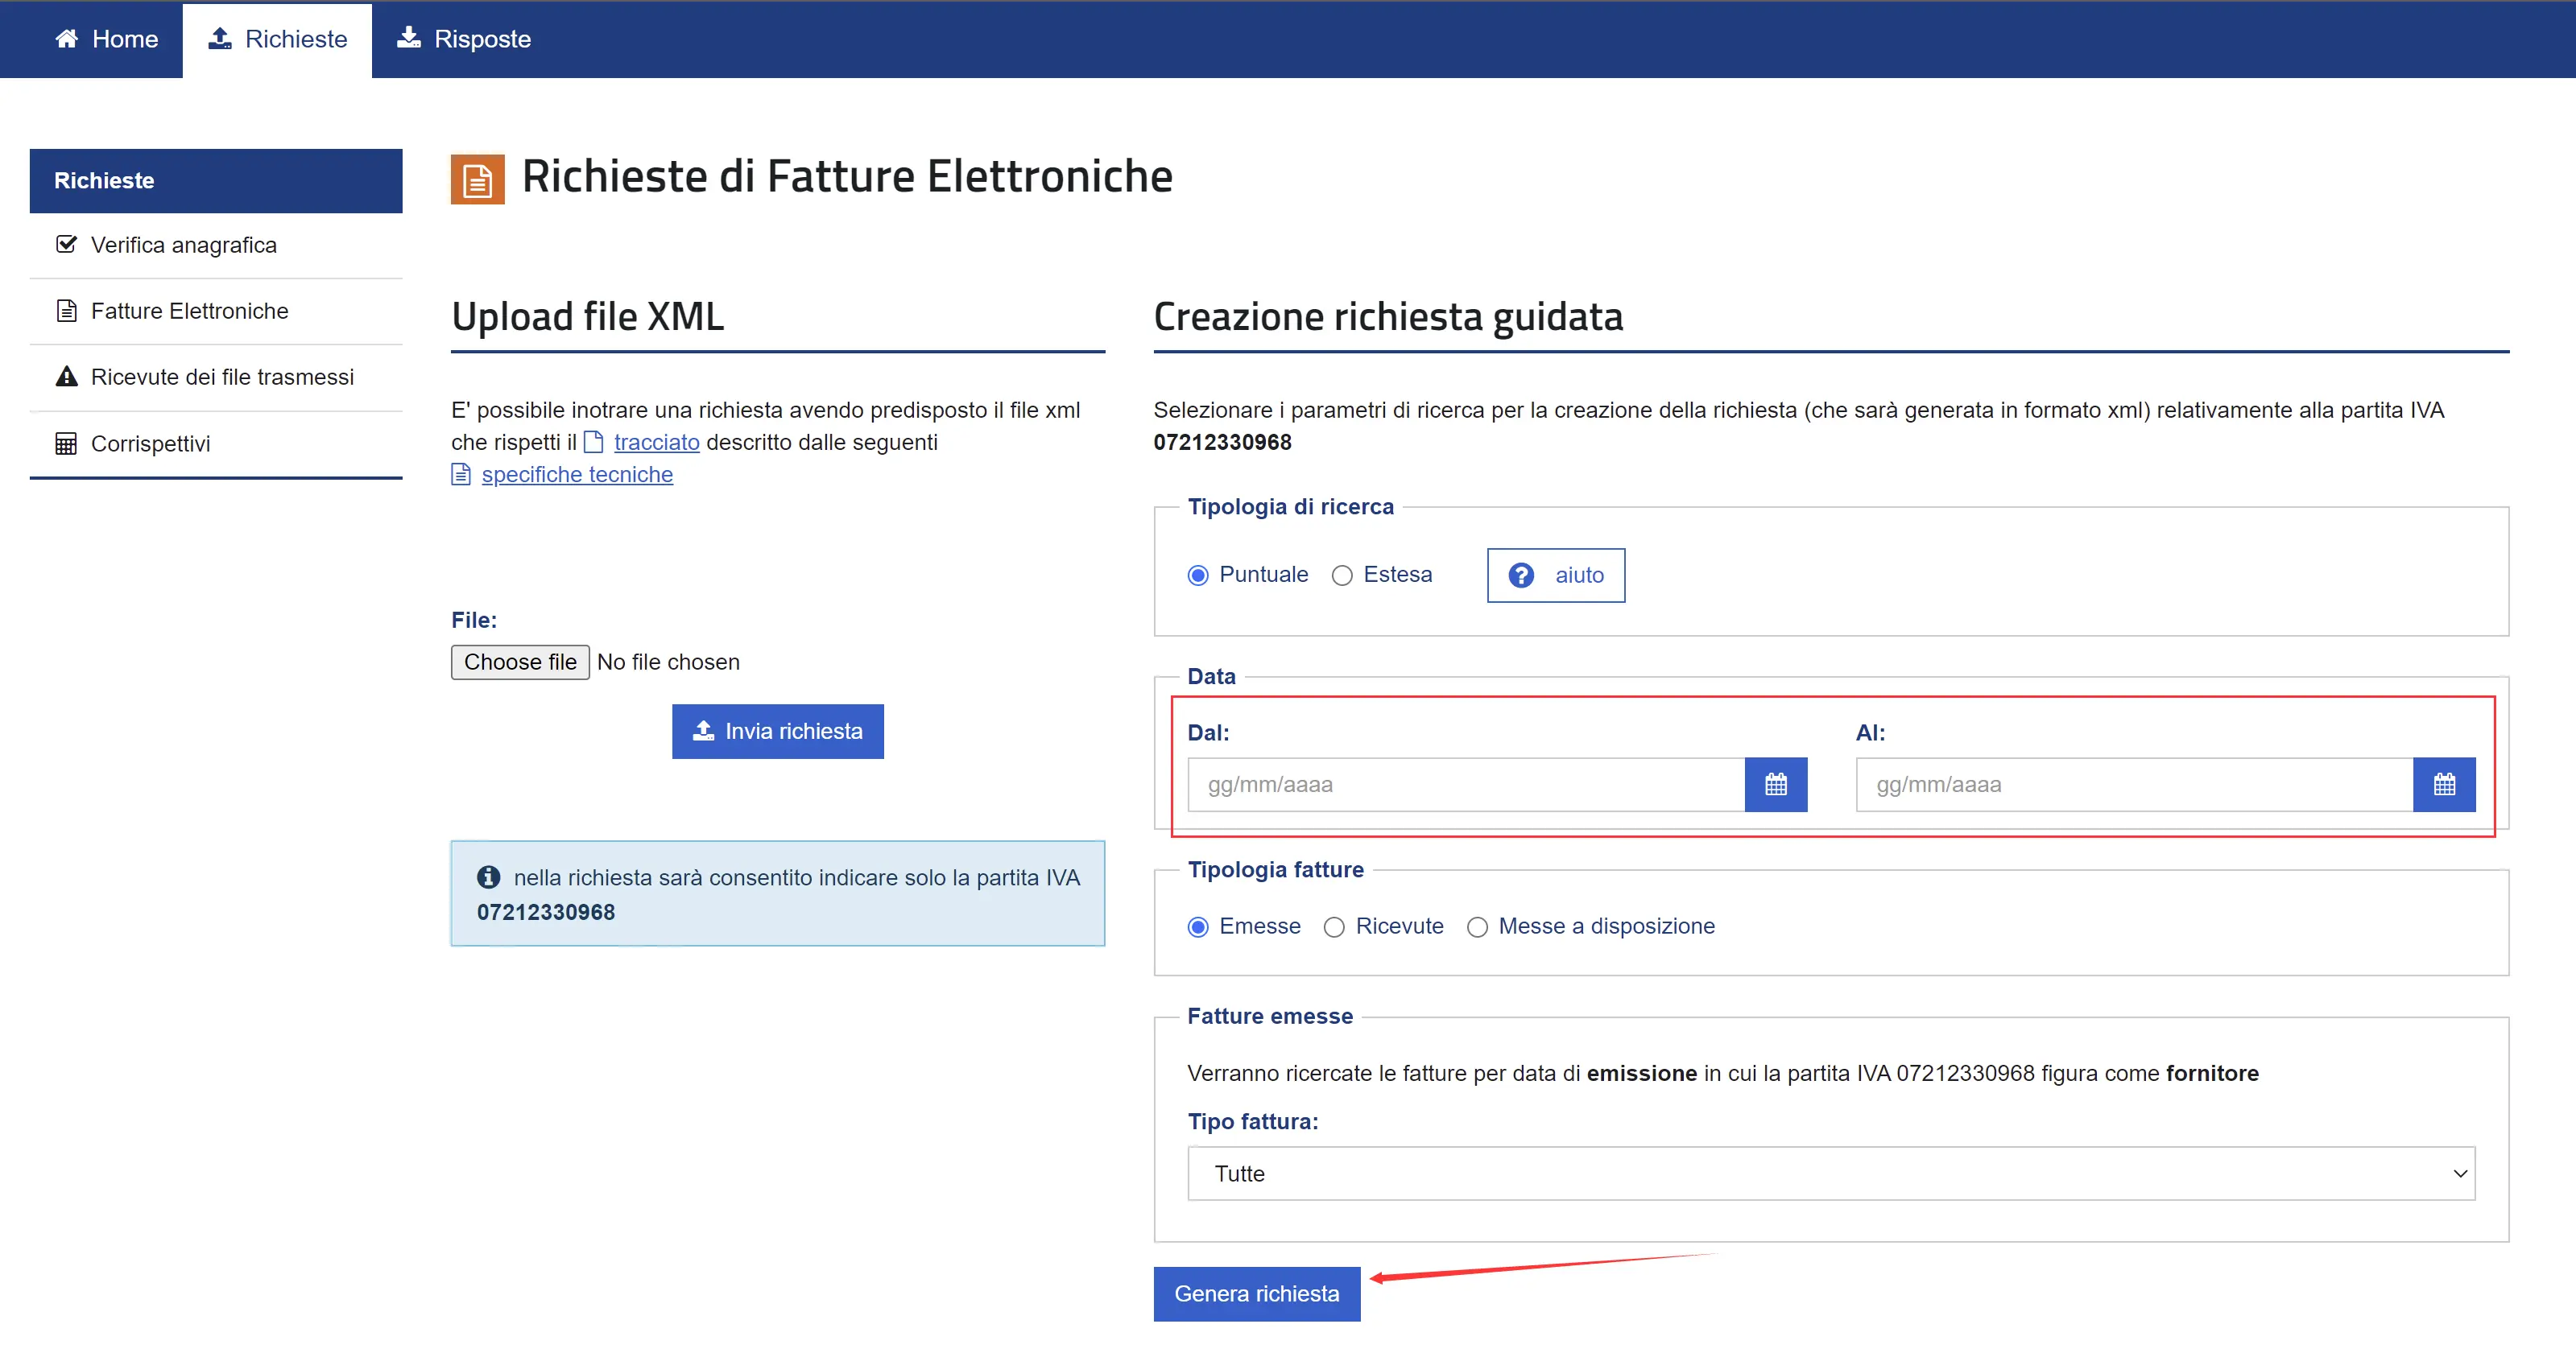Open the Risposte tab
The width and height of the screenshot is (2576, 1353).
(464, 39)
